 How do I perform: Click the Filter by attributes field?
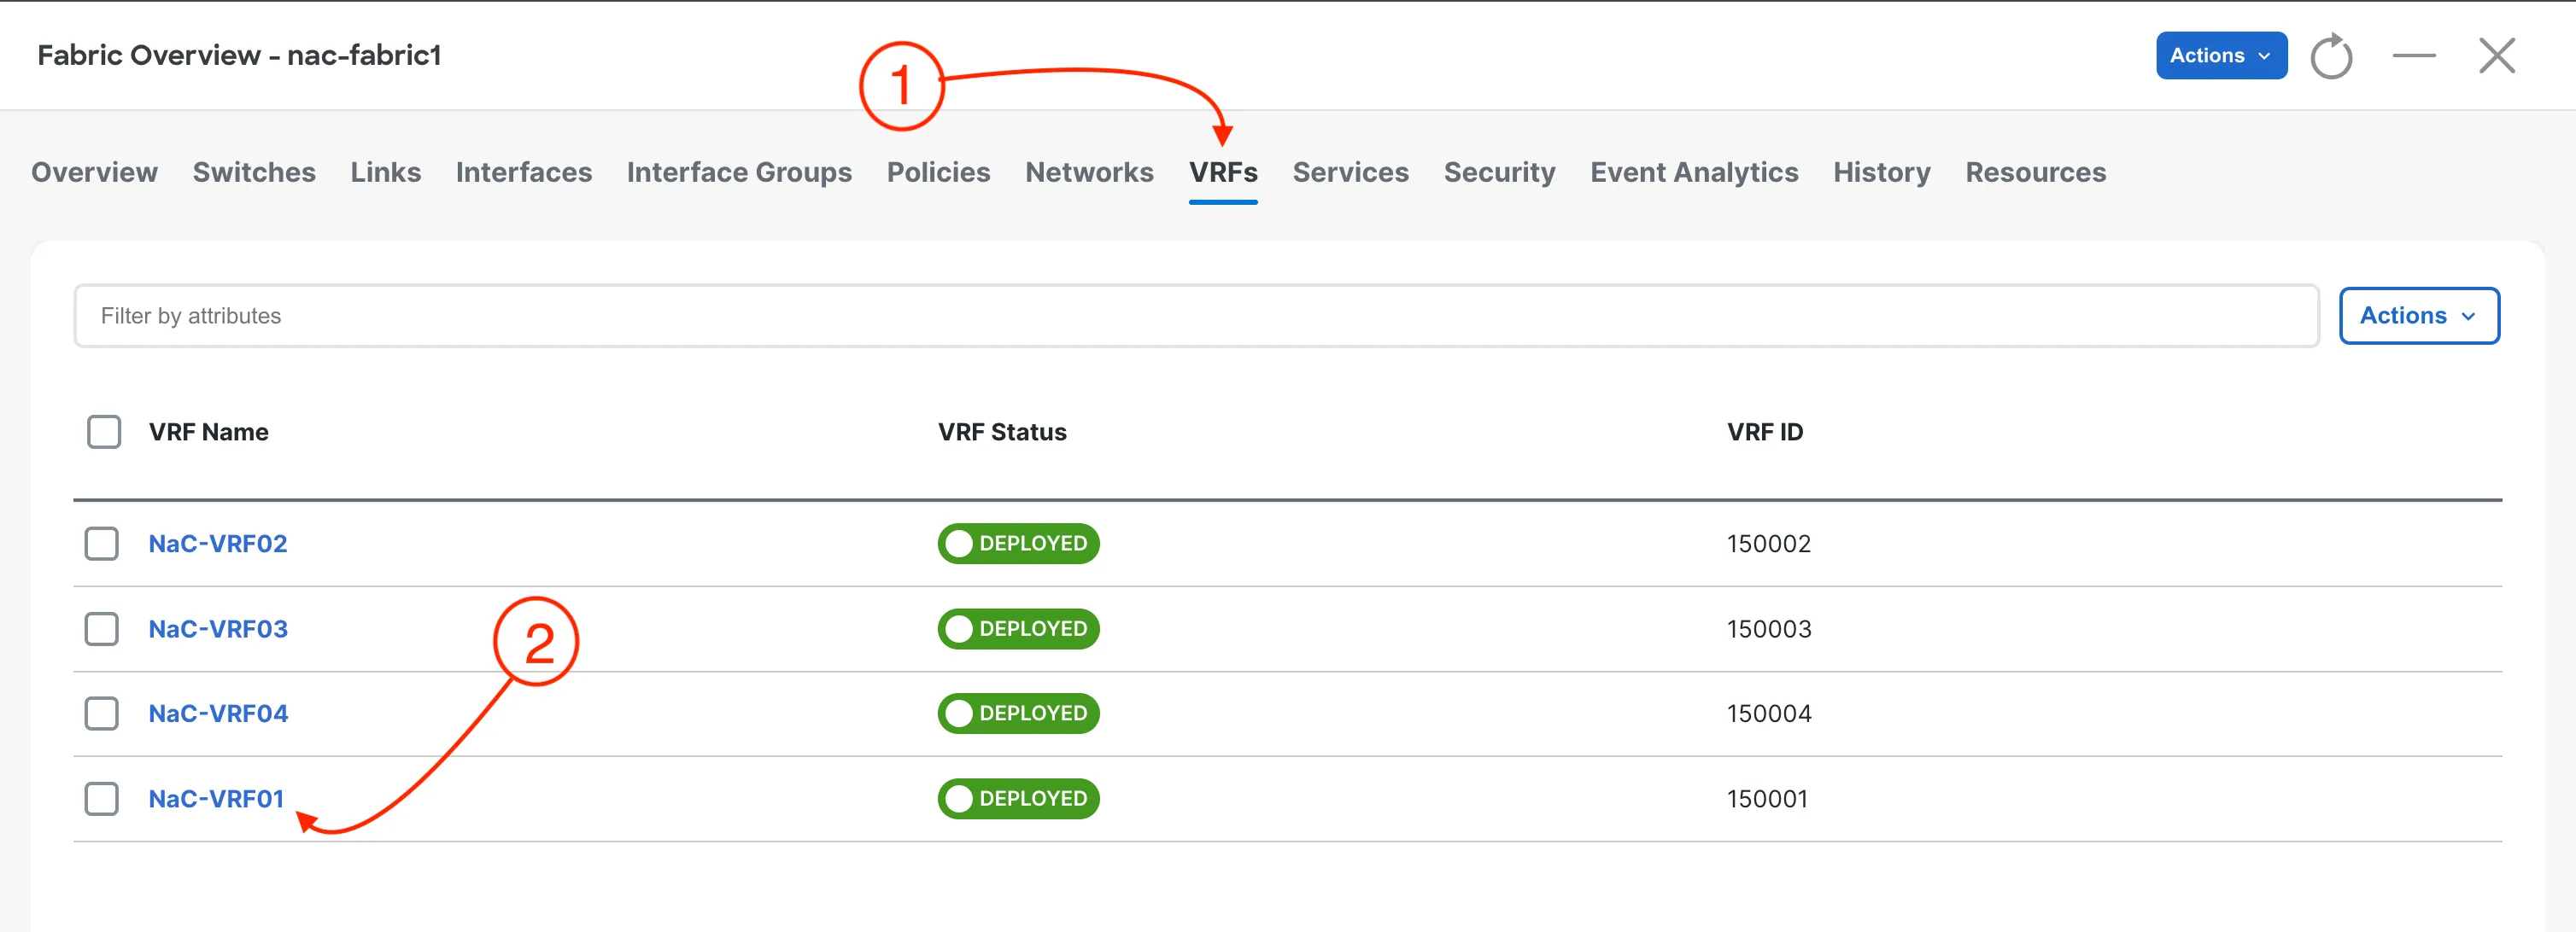(400, 315)
